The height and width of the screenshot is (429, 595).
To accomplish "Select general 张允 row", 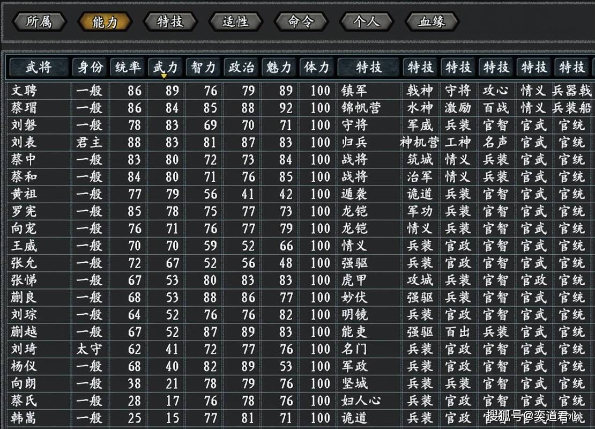I will coord(300,263).
